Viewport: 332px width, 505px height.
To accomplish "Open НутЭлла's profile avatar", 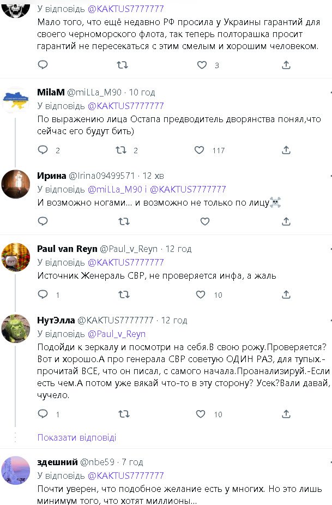I will (x=16, y=328).
